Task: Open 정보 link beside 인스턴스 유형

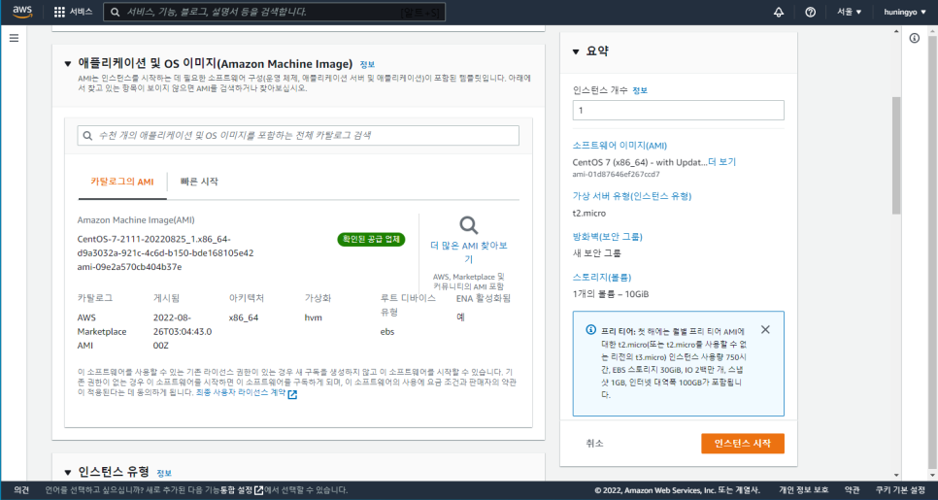Action: coord(164,473)
